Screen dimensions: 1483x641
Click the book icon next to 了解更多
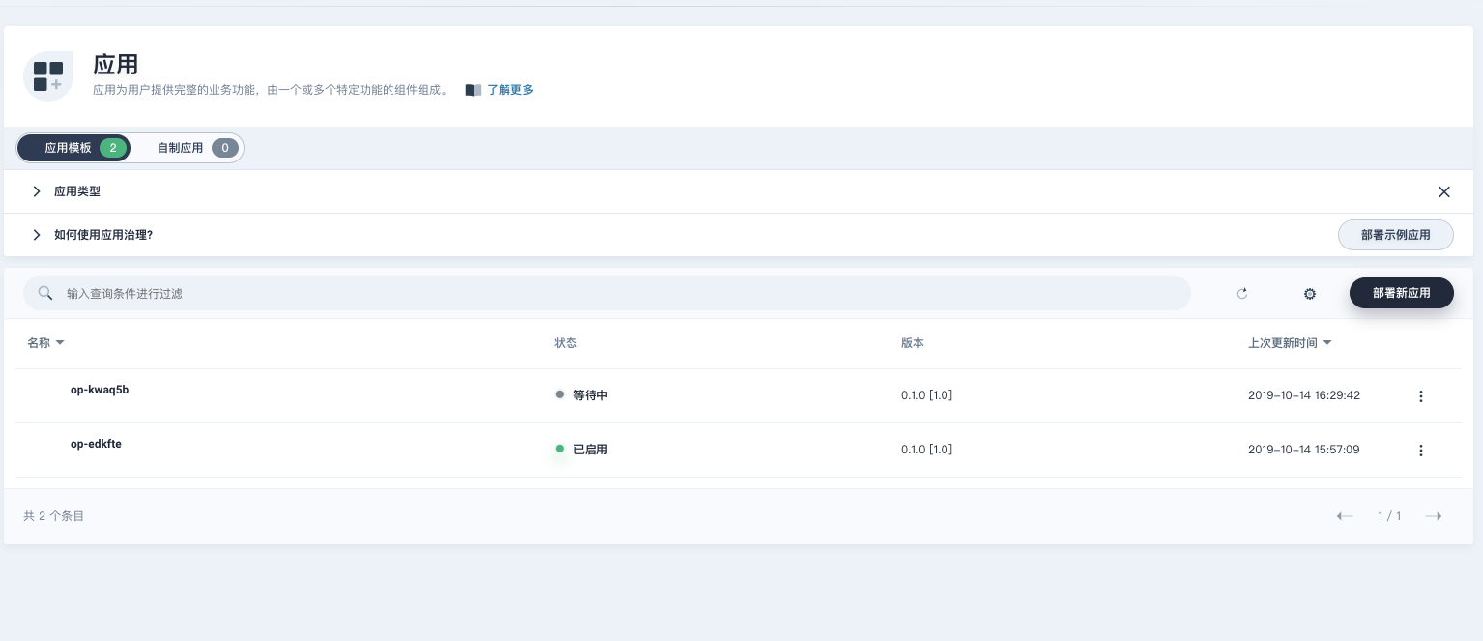click(x=473, y=90)
